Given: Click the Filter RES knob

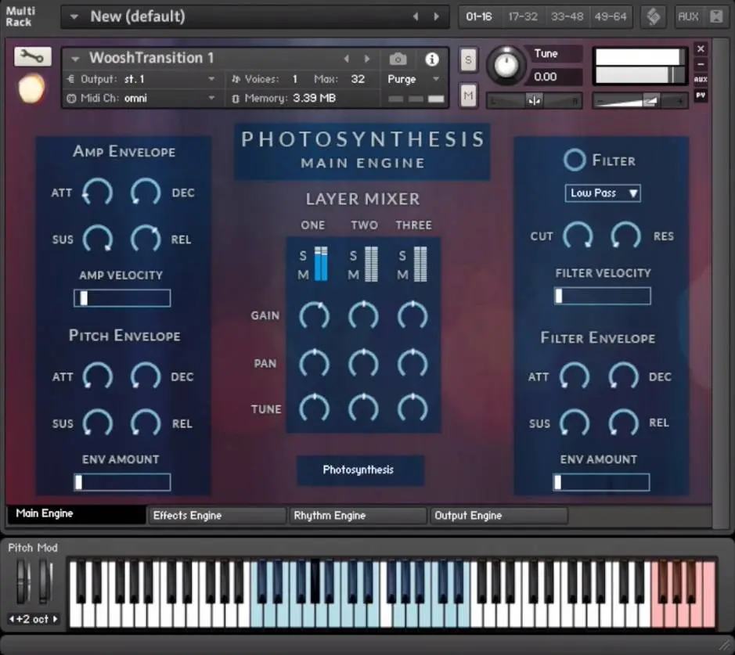Looking at the screenshot, I should click(625, 236).
